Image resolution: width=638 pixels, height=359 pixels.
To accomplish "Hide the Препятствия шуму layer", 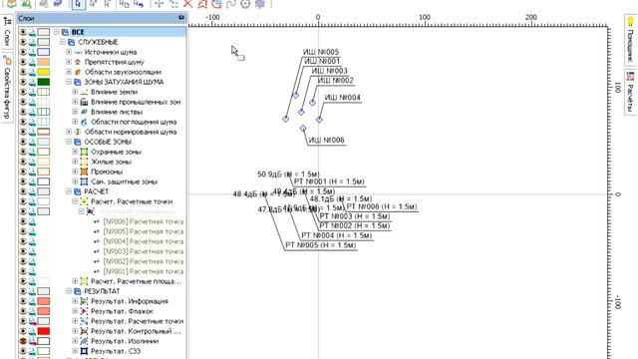I will [23, 62].
